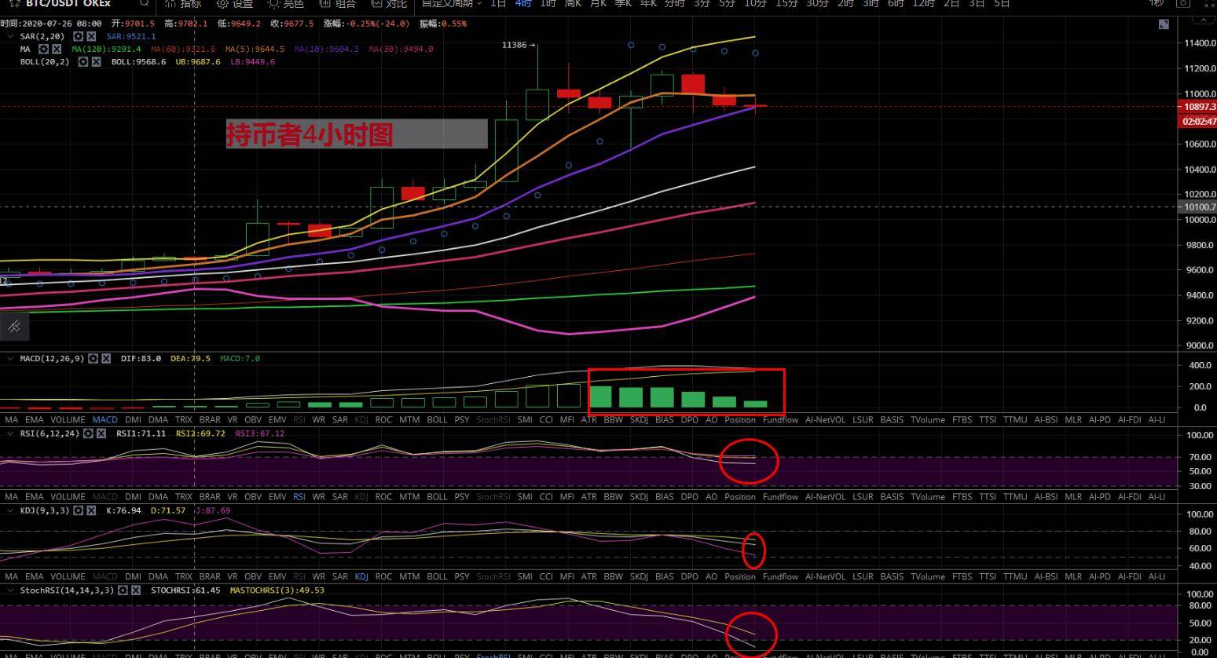Image resolution: width=1217 pixels, height=658 pixels.
Task: Select Position in the tab row under RSI
Action: point(739,497)
